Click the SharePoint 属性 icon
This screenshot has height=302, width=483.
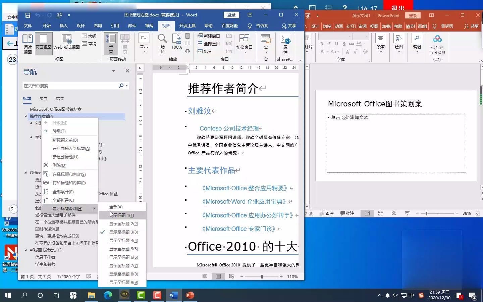285,43
